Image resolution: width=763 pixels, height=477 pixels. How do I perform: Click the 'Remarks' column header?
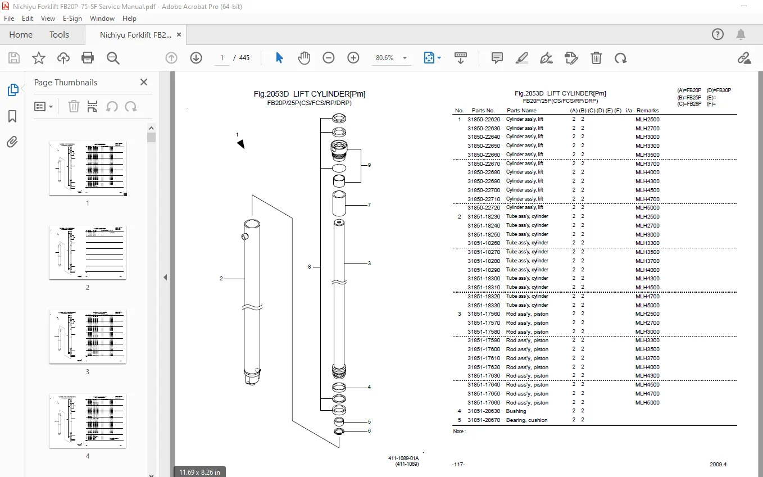647,111
